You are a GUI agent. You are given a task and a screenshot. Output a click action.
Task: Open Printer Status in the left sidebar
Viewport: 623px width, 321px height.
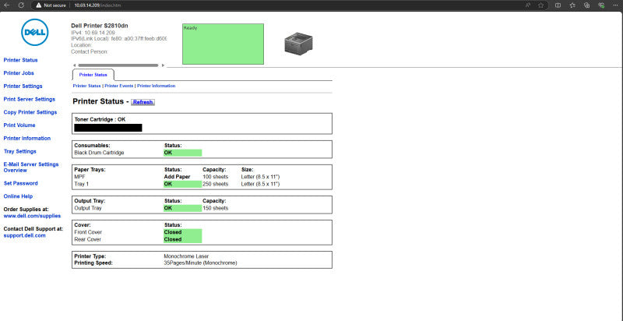coord(21,60)
